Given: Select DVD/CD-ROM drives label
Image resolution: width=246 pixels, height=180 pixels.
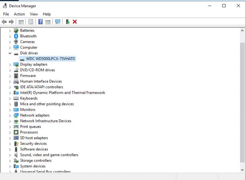Looking at the screenshot, I should pyautogui.click(x=37, y=70).
